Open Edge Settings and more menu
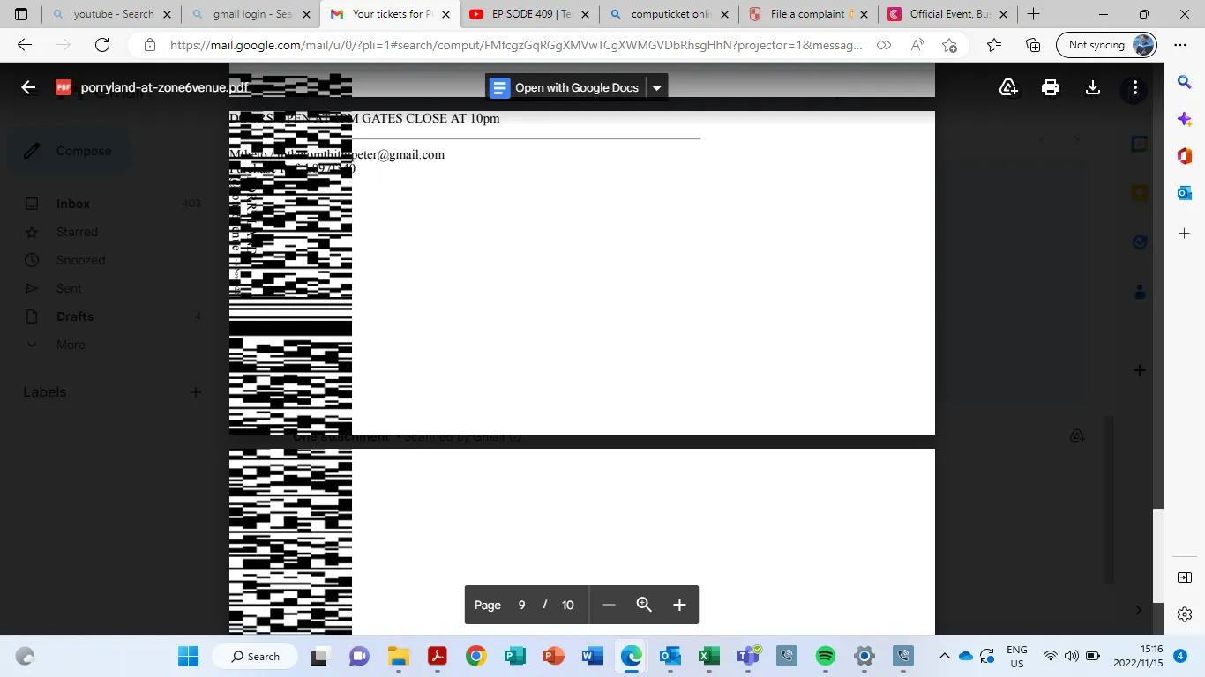Screen dimensions: 1205x677 tap(1180, 45)
